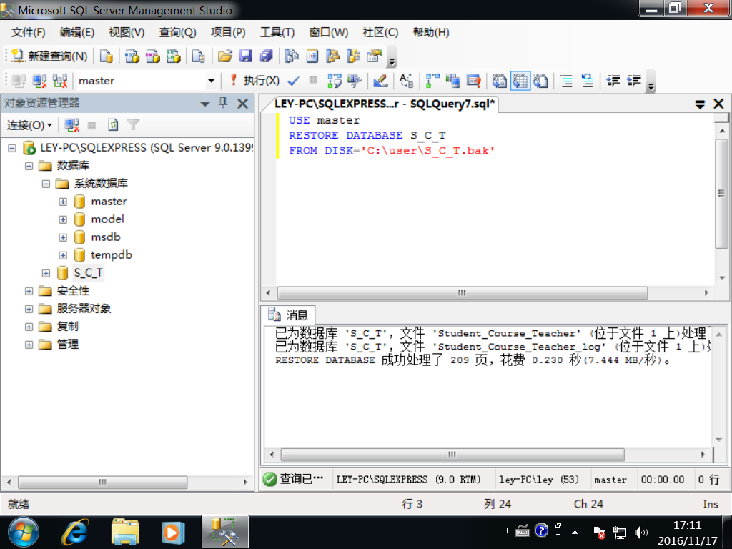This screenshot has width=732, height=549.
Task: Select the S_C_T database tree item
Action: click(88, 272)
